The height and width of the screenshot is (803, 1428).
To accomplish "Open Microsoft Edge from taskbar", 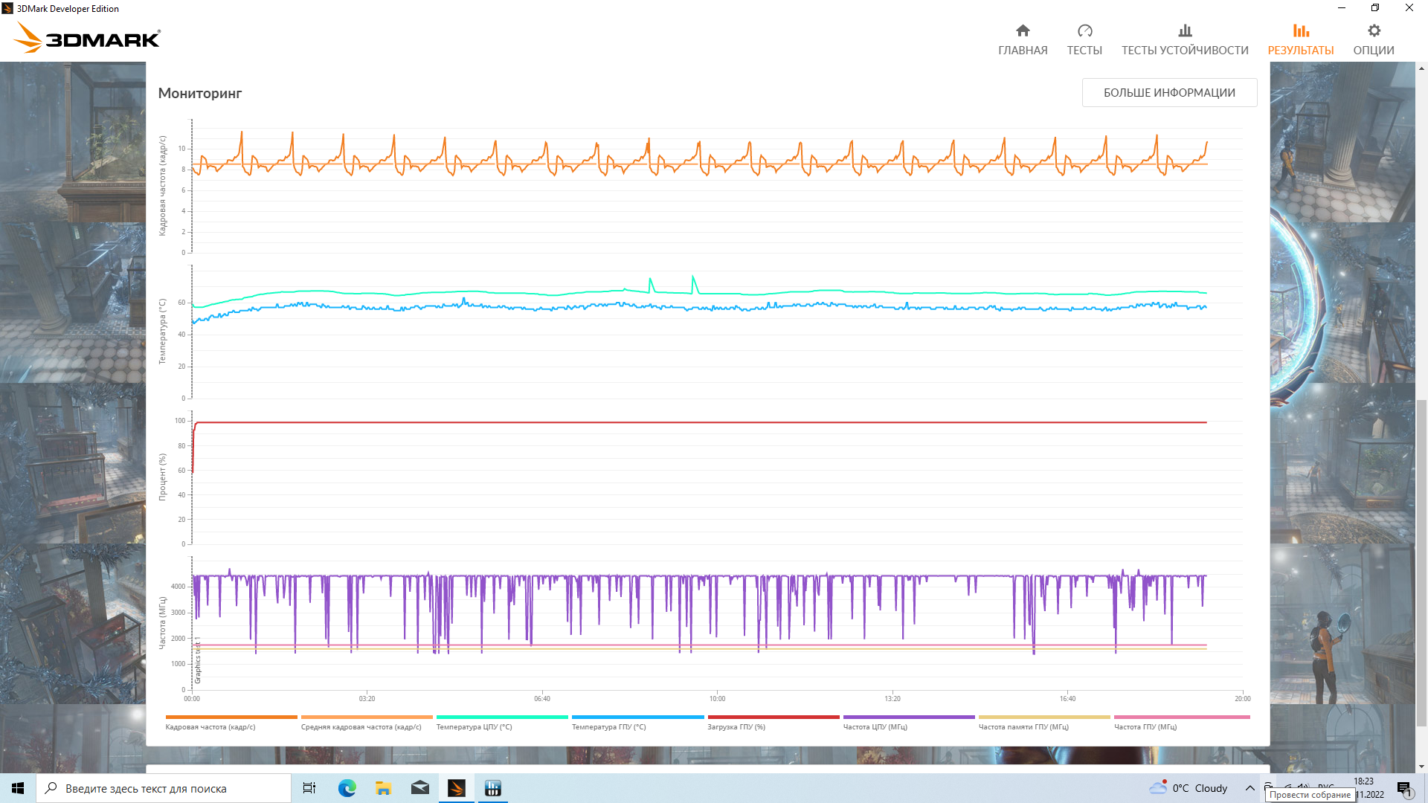I will tap(347, 788).
